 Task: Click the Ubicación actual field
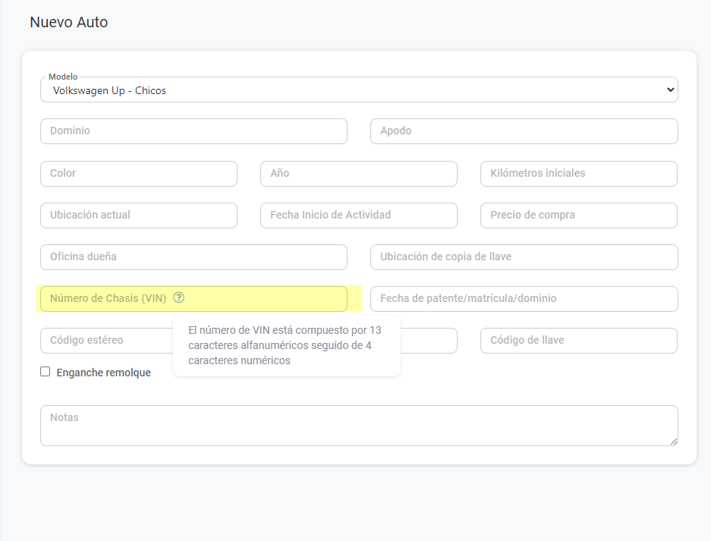(x=138, y=215)
